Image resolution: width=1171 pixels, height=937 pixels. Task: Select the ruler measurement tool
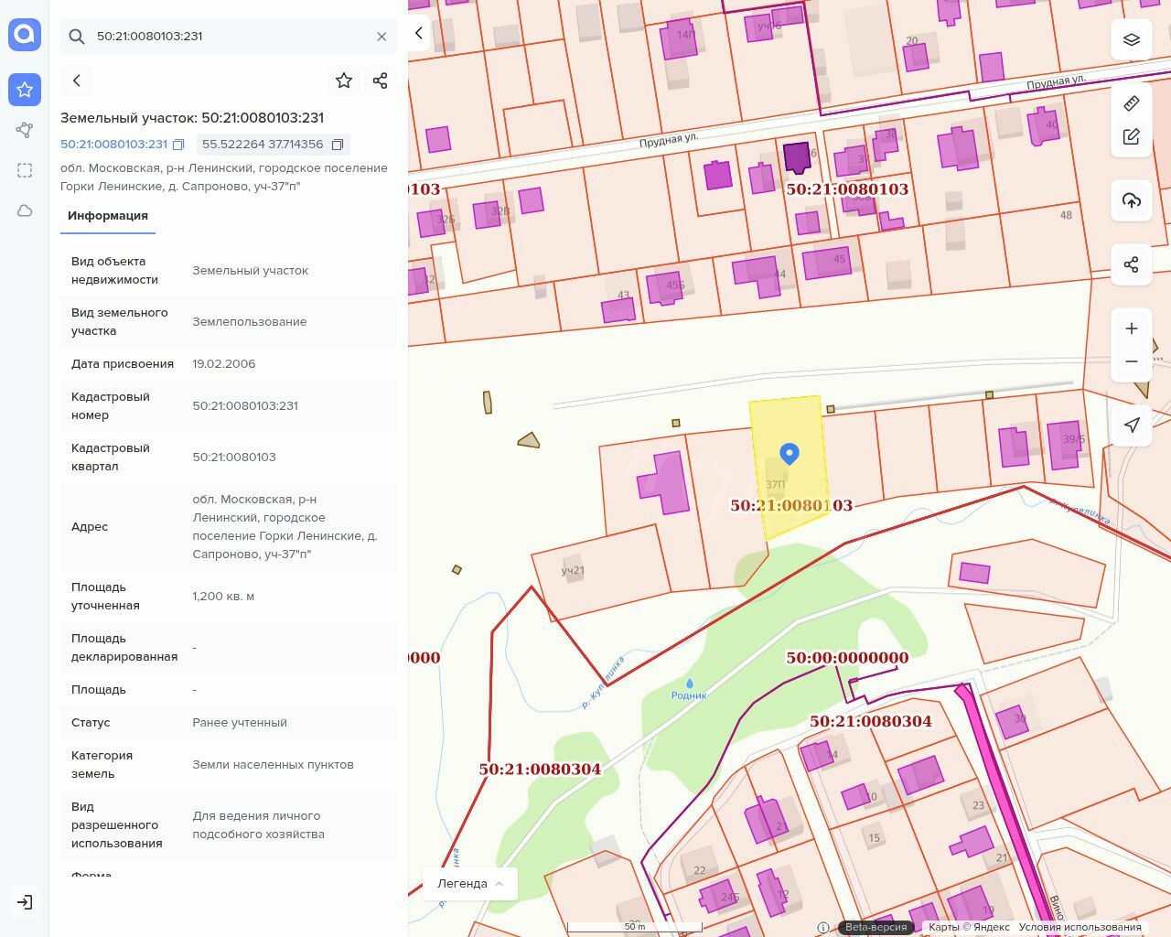[1132, 103]
